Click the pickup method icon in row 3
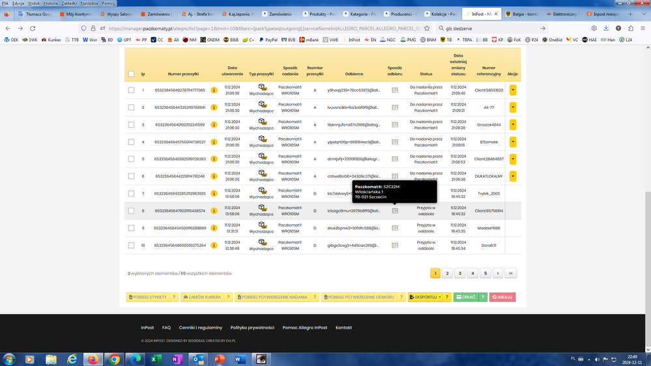The height and width of the screenshot is (366, 651). pos(395,125)
